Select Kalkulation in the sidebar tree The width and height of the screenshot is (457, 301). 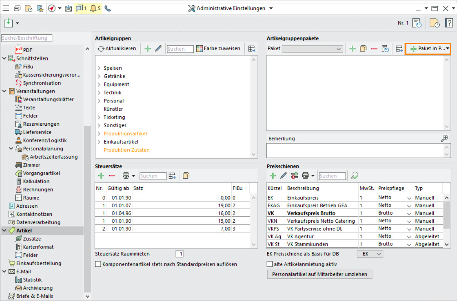(36, 181)
